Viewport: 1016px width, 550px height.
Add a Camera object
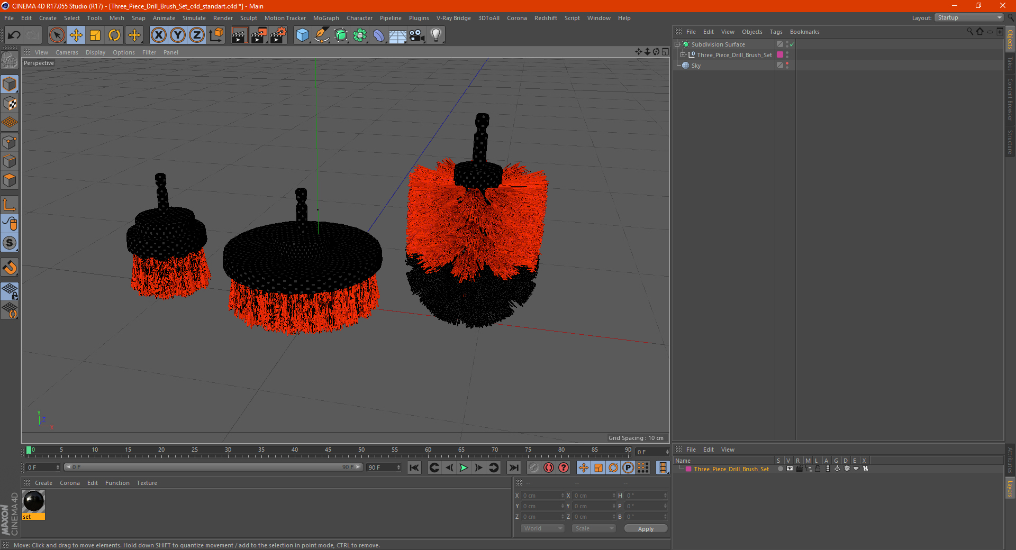417,35
